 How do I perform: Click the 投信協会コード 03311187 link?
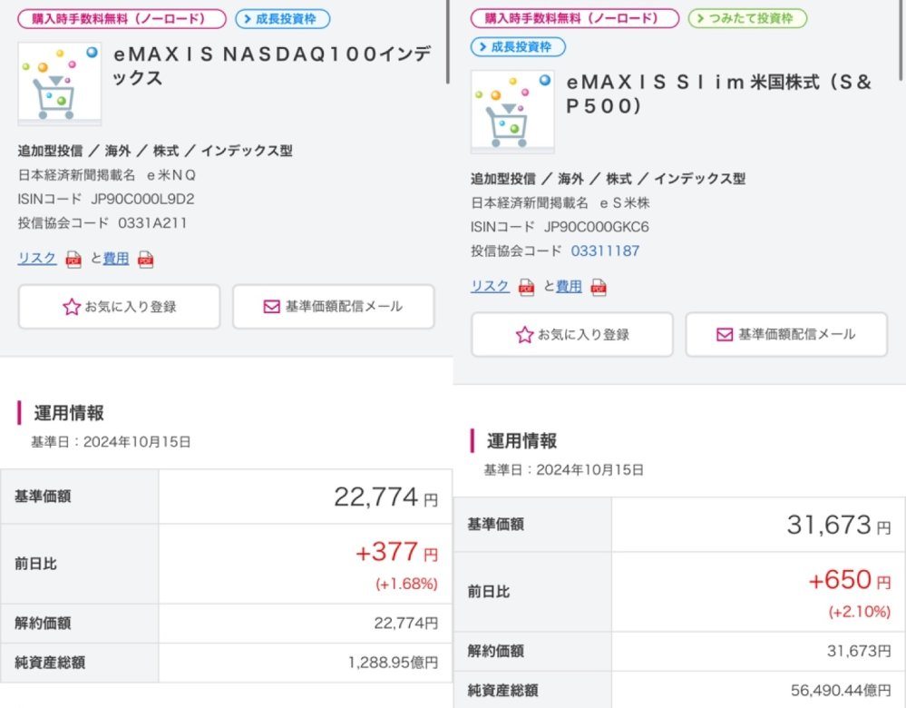click(x=605, y=251)
